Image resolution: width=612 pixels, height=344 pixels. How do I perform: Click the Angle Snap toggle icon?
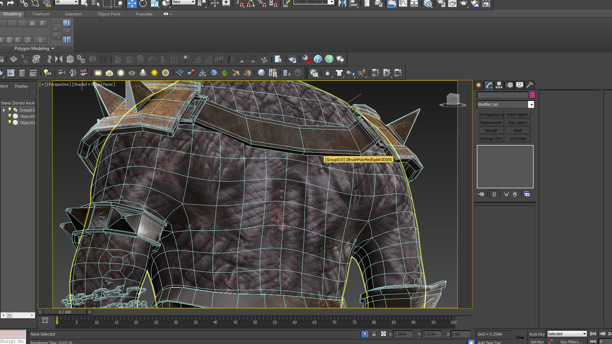click(251, 4)
